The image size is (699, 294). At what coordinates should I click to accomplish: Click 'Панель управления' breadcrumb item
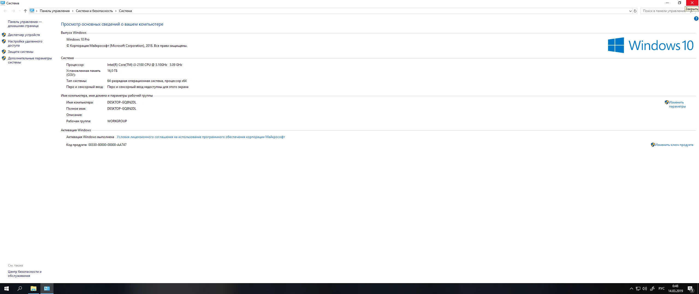[x=55, y=11]
